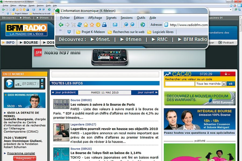Go to the Home page icon

click(86, 25)
